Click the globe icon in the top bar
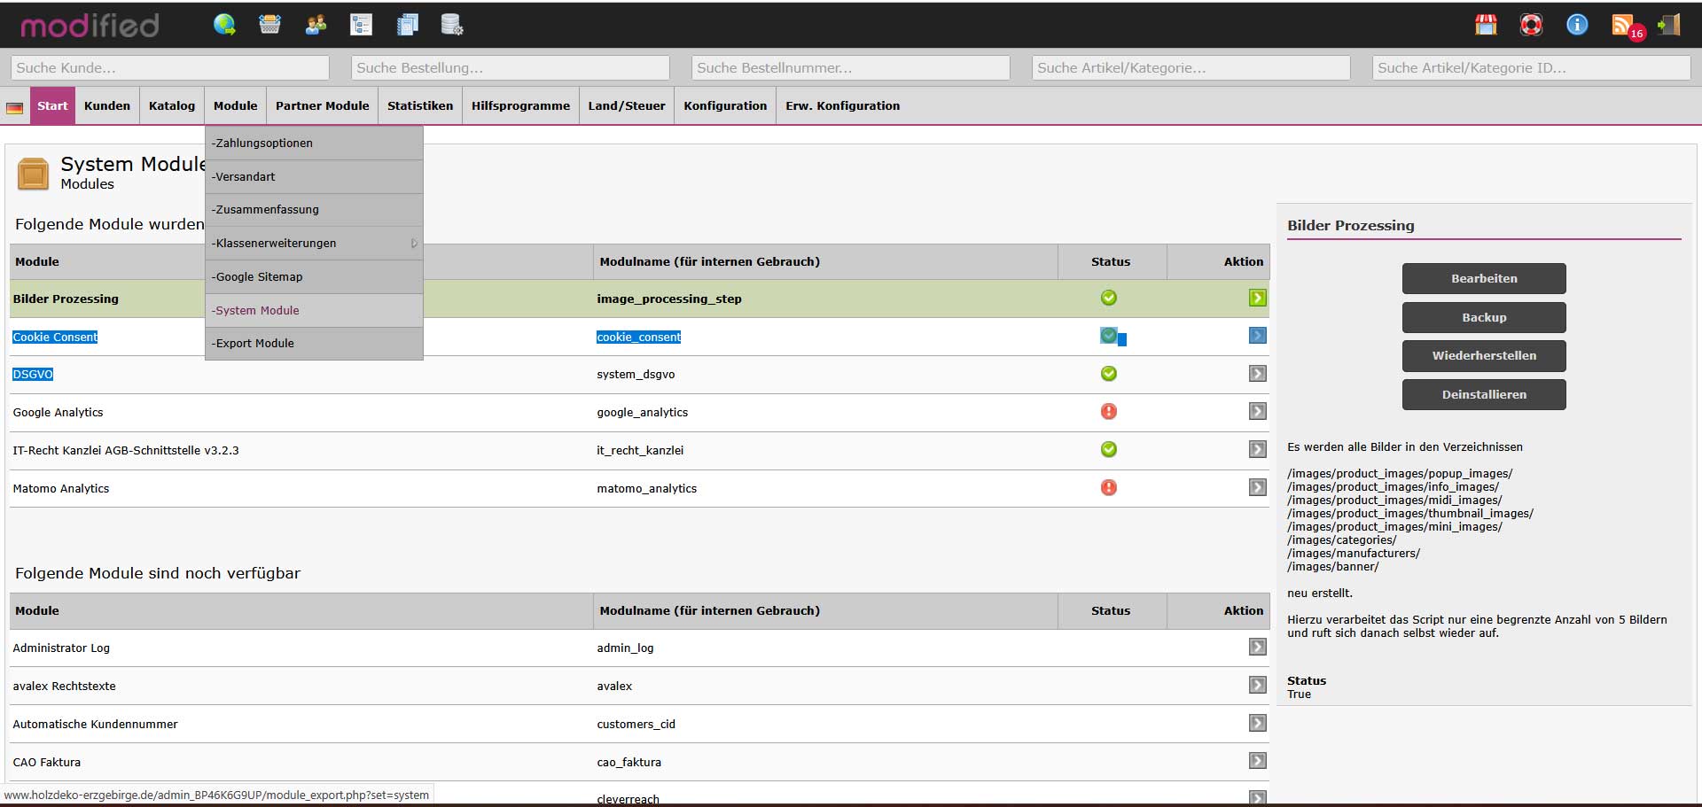 224,25
